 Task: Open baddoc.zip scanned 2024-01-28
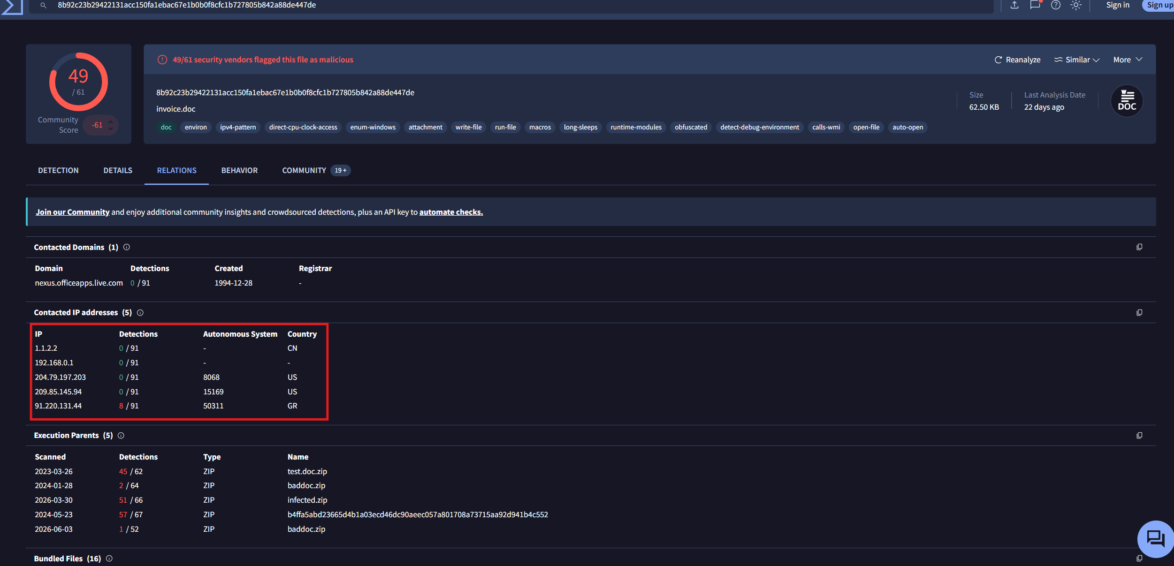[x=306, y=485]
